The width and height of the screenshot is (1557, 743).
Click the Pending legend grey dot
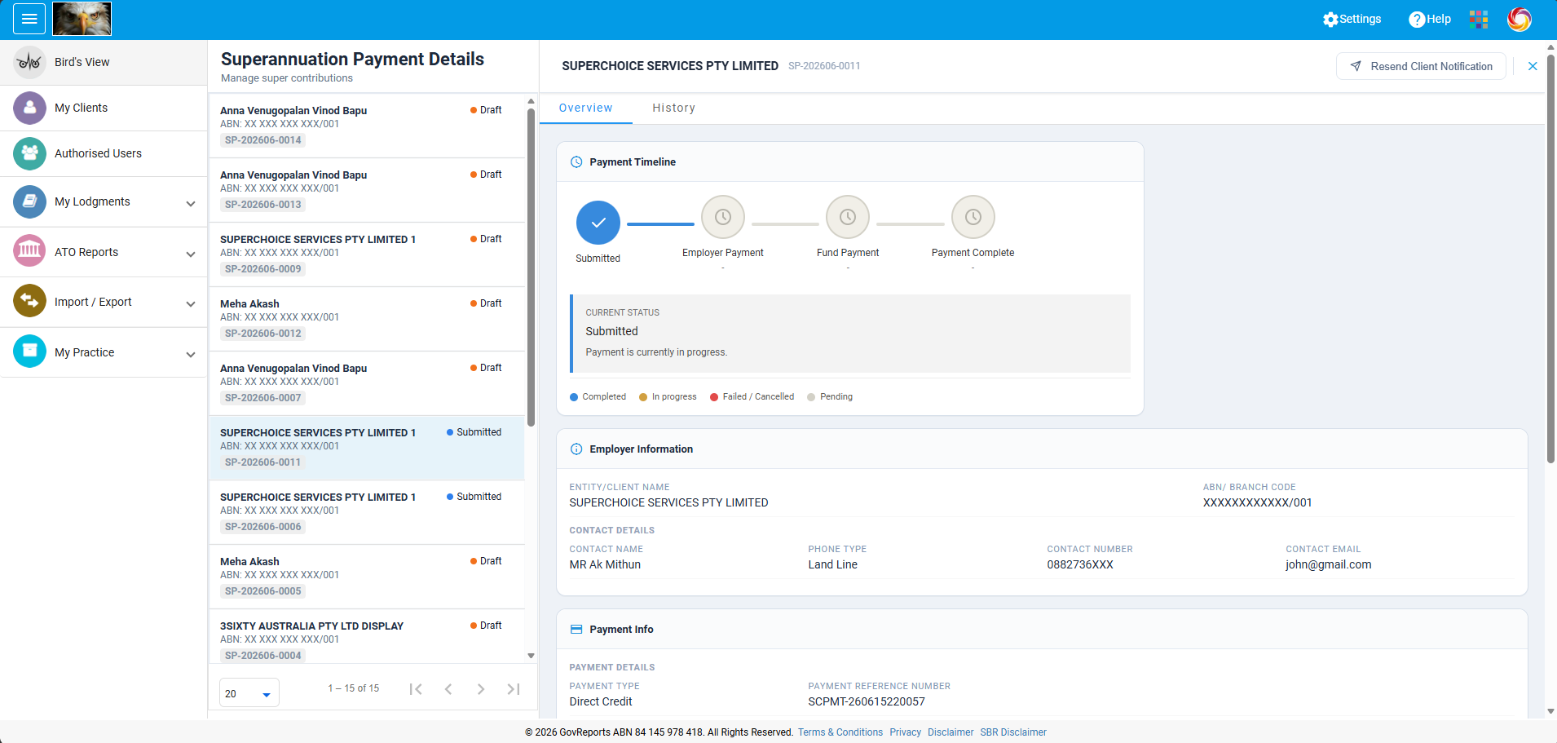click(811, 397)
